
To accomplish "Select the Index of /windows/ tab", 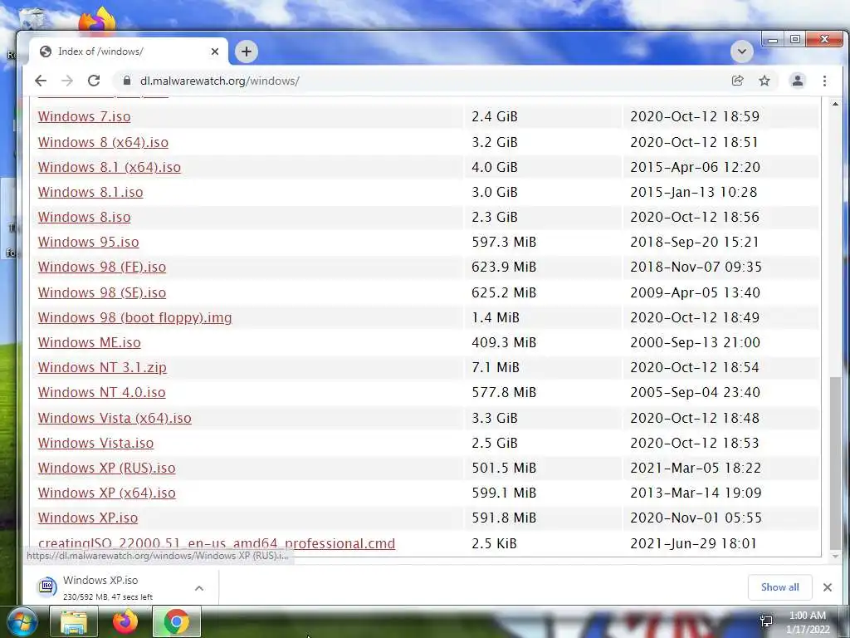I will pos(129,52).
